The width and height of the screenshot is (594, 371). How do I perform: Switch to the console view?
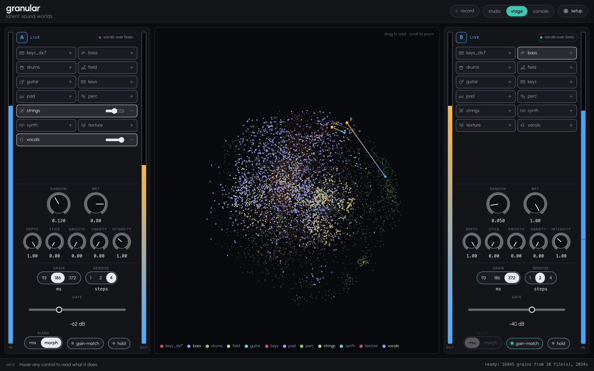coord(541,11)
